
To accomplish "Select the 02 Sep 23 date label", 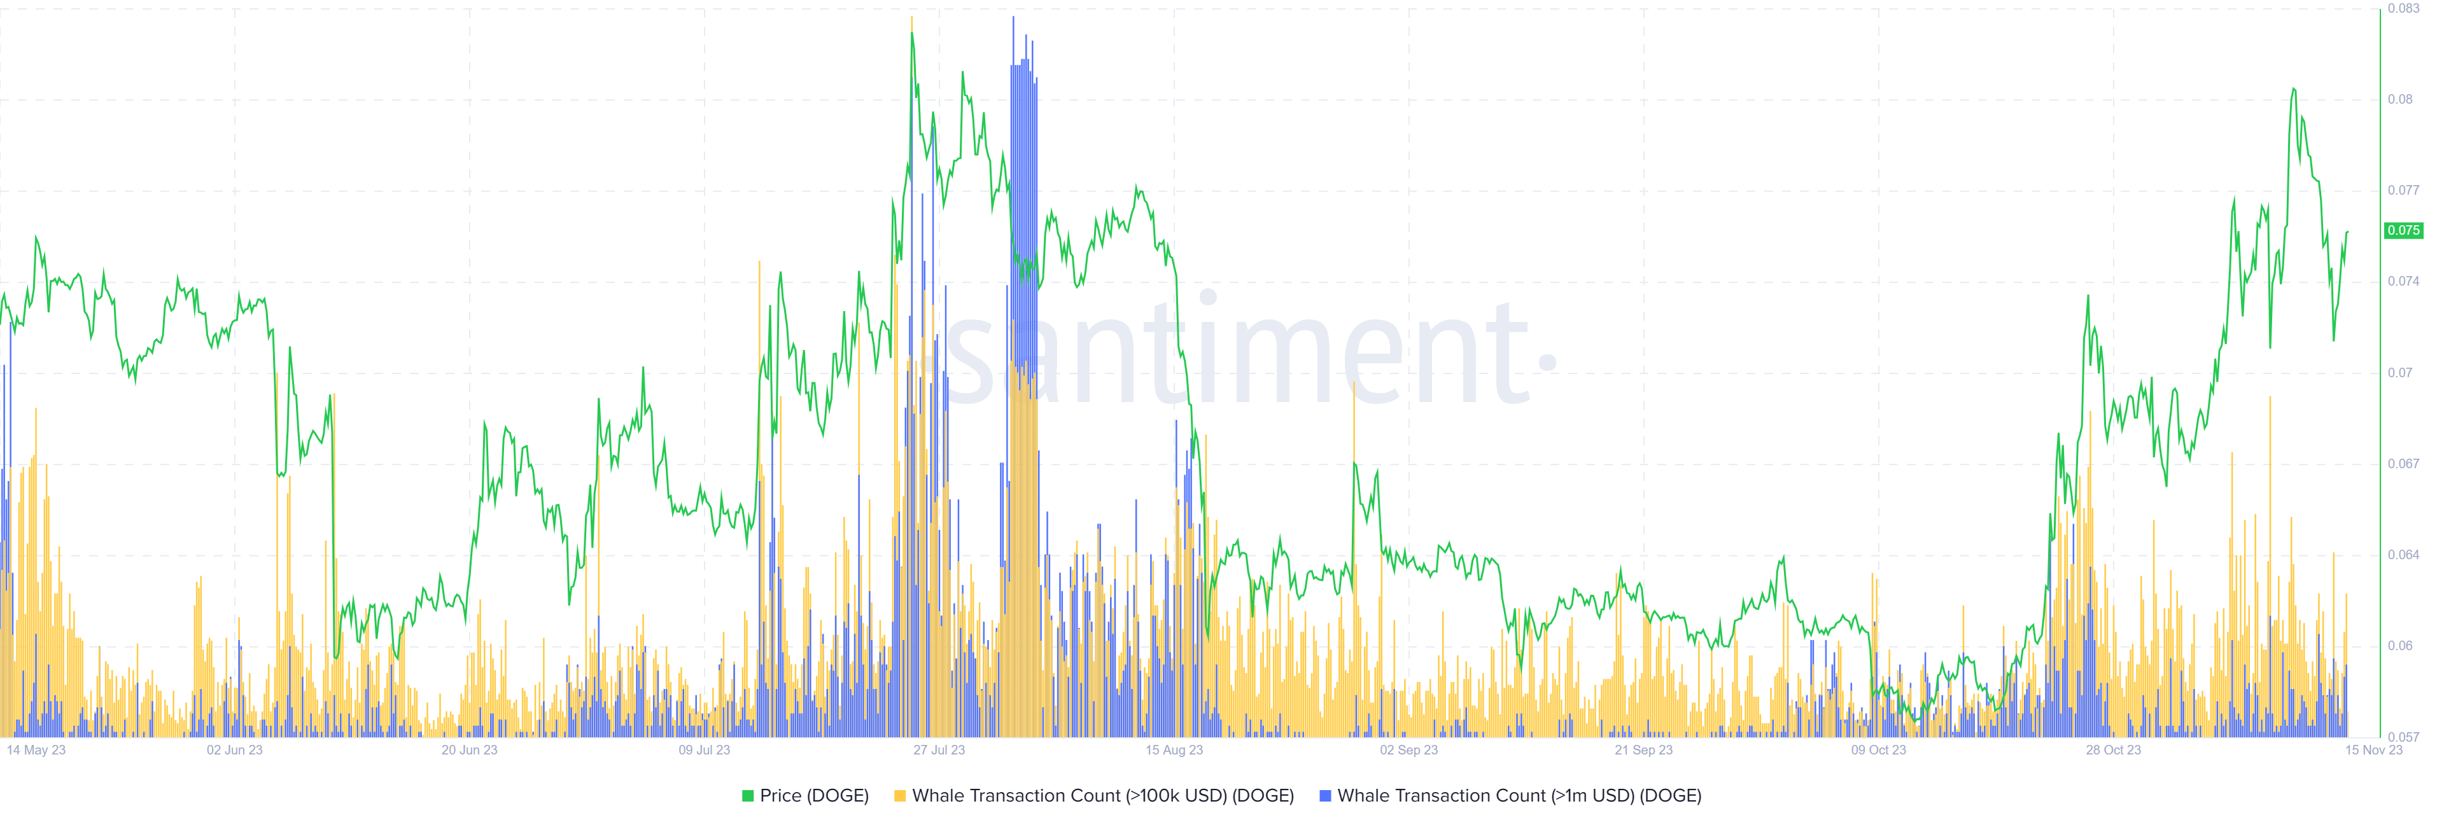I will tap(1408, 750).
